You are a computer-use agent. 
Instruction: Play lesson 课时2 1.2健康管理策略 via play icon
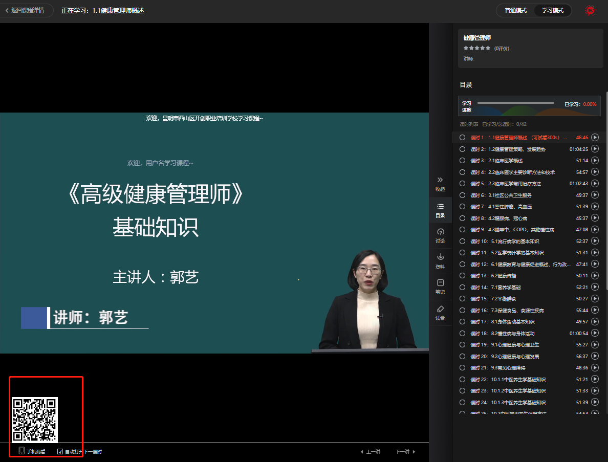(x=595, y=149)
